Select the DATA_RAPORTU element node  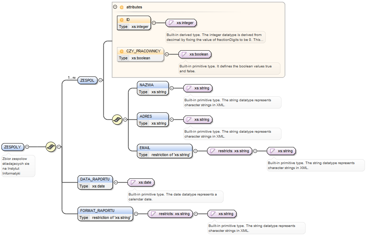[x=95, y=183]
